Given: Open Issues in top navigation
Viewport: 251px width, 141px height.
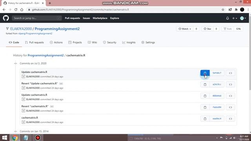Looking at the screenshot, I should click(x=86, y=18).
